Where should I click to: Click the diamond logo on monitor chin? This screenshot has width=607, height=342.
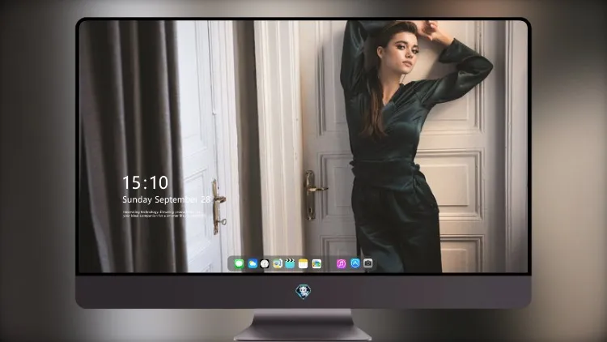303,292
